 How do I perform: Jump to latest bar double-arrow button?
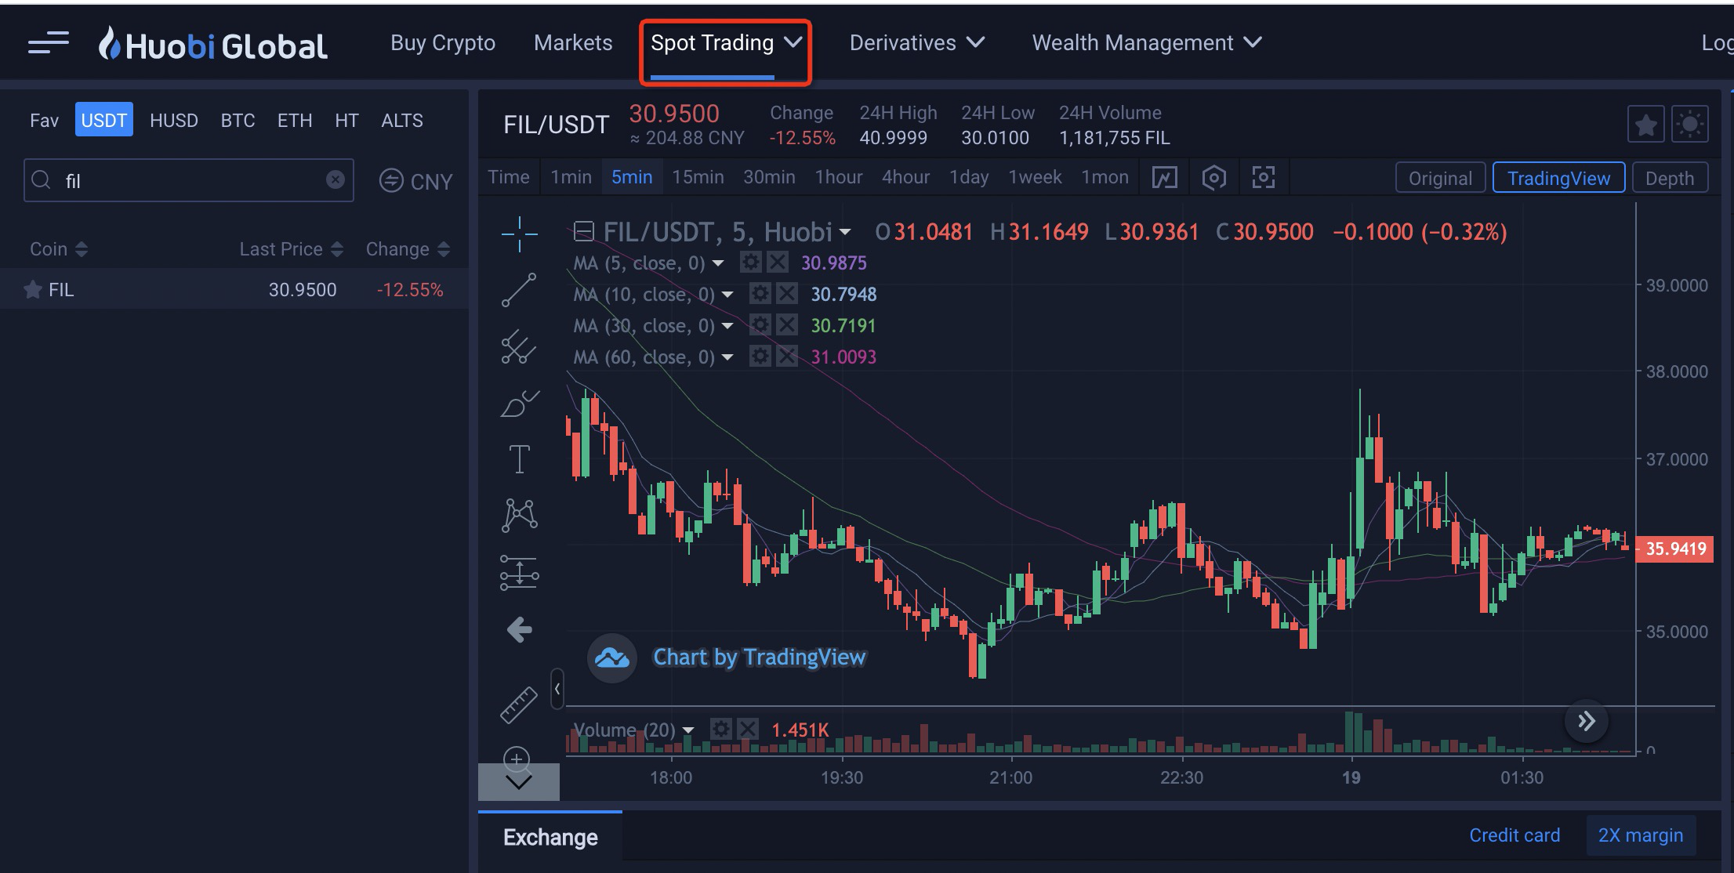tap(1587, 721)
